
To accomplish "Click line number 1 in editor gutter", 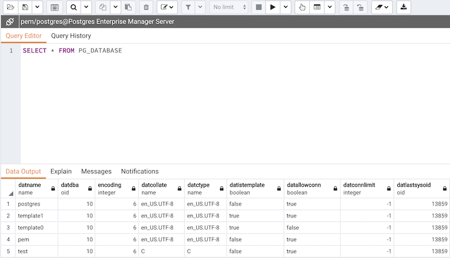I will point(11,51).
